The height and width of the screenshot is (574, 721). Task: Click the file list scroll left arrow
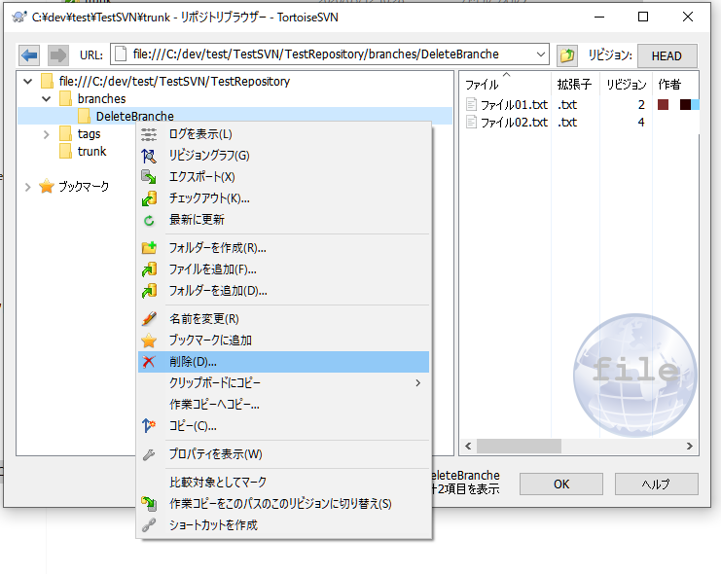pyautogui.click(x=468, y=447)
